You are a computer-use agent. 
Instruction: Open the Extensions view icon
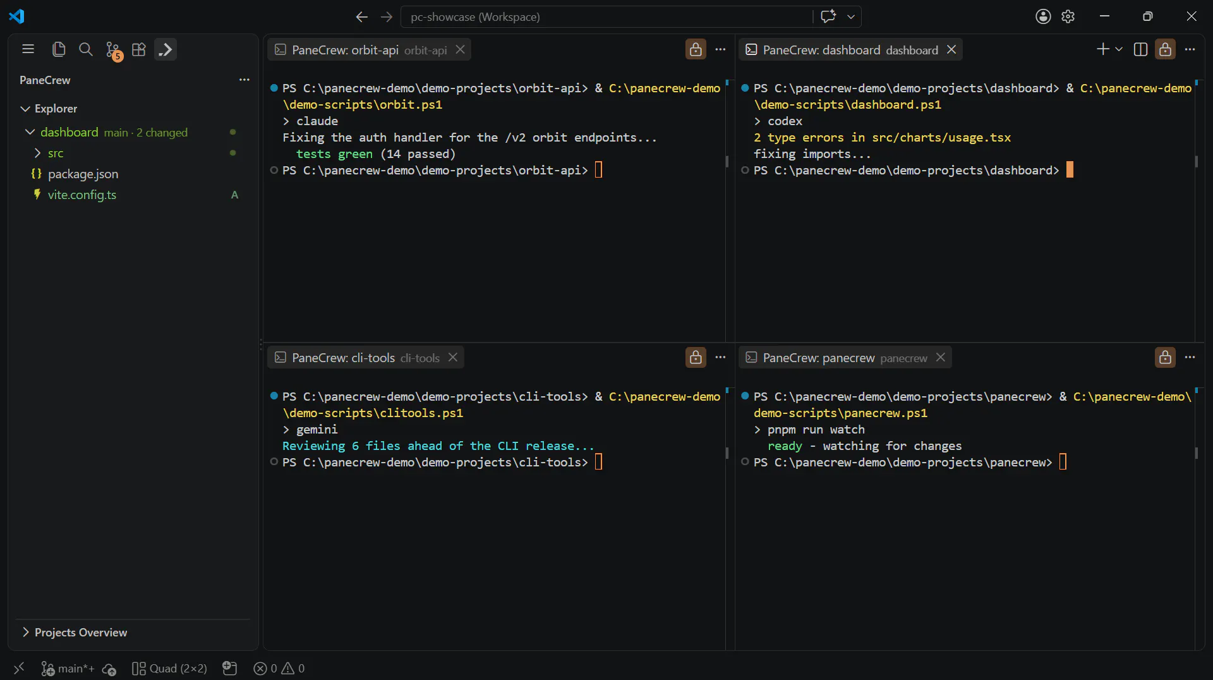pyautogui.click(x=139, y=49)
